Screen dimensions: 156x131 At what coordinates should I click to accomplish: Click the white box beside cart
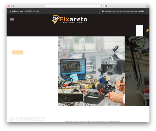click(x=139, y=31)
